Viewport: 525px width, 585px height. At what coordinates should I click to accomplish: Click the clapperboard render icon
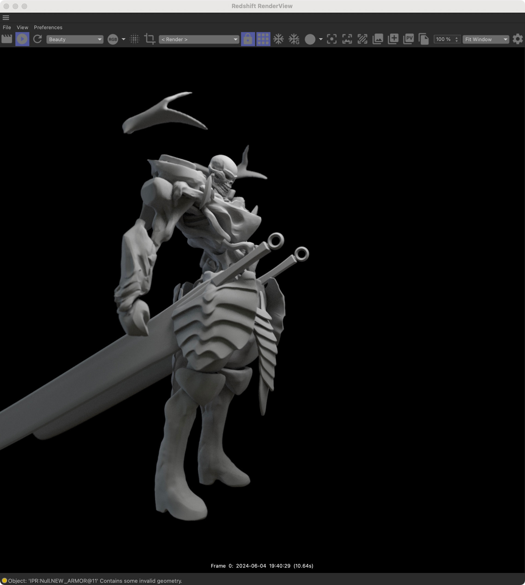(7, 39)
